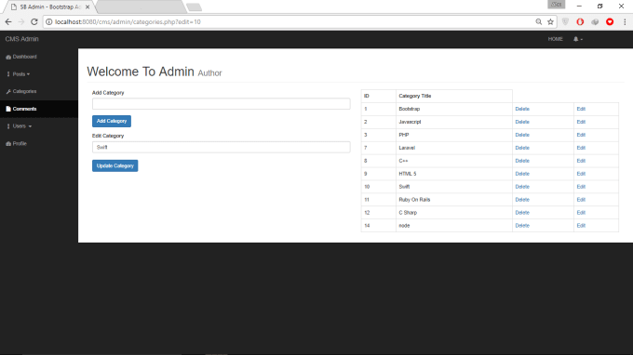The width and height of the screenshot is (633, 355).
Task: Click the C Sharp title cell
Action: (454, 213)
